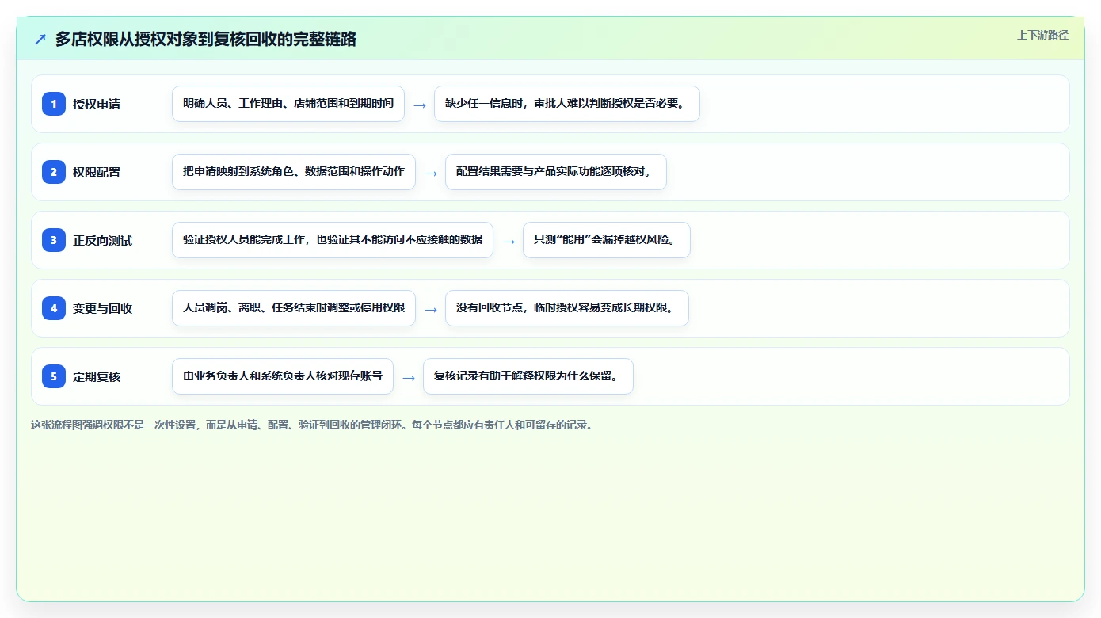This screenshot has height=618, width=1101.
Task: Open the box 由业务负责人和系统负责人核对现存账号
Action: (x=283, y=376)
